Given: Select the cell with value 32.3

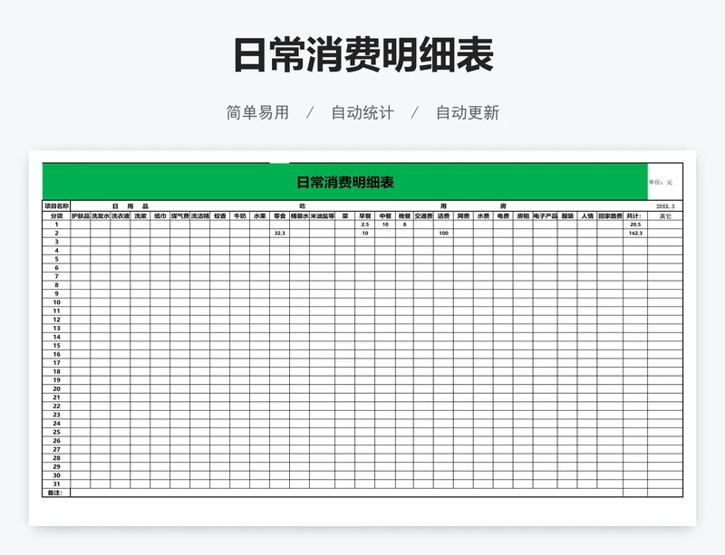Looking at the screenshot, I should (279, 233).
